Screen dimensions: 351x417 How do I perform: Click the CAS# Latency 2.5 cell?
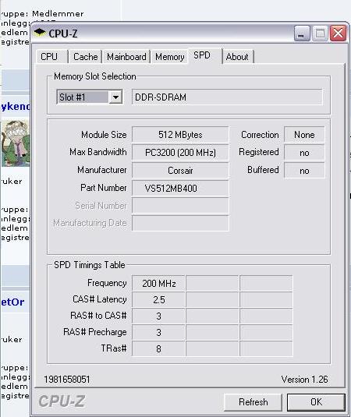pyautogui.click(x=158, y=300)
